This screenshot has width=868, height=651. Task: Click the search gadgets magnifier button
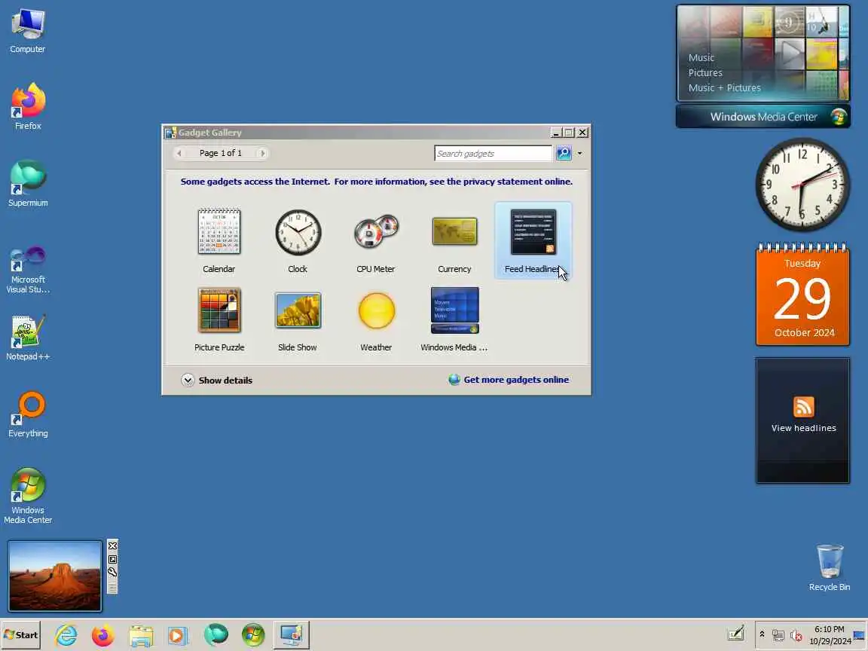pos(564,154)
